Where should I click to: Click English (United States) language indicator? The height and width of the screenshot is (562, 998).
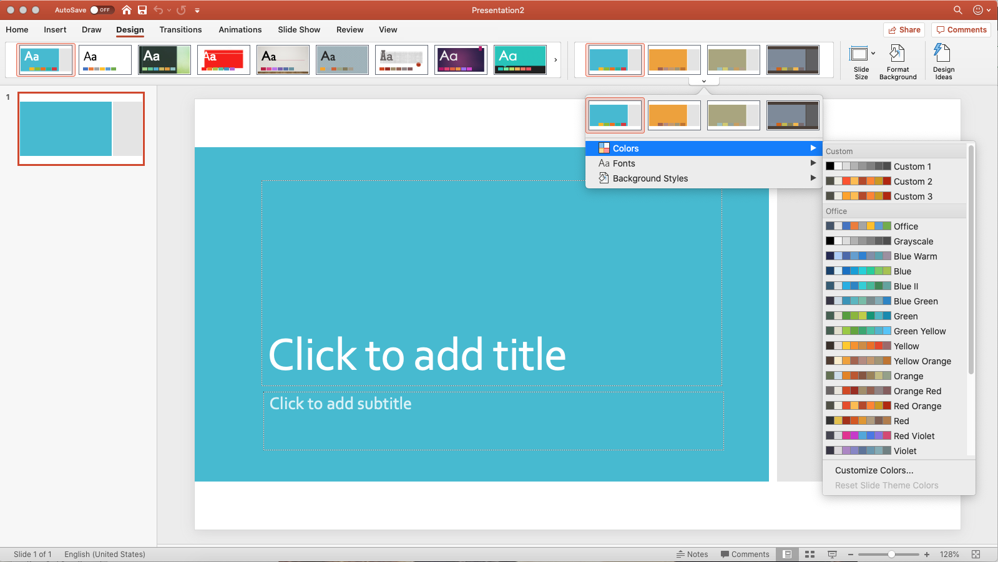click(105, 554)
